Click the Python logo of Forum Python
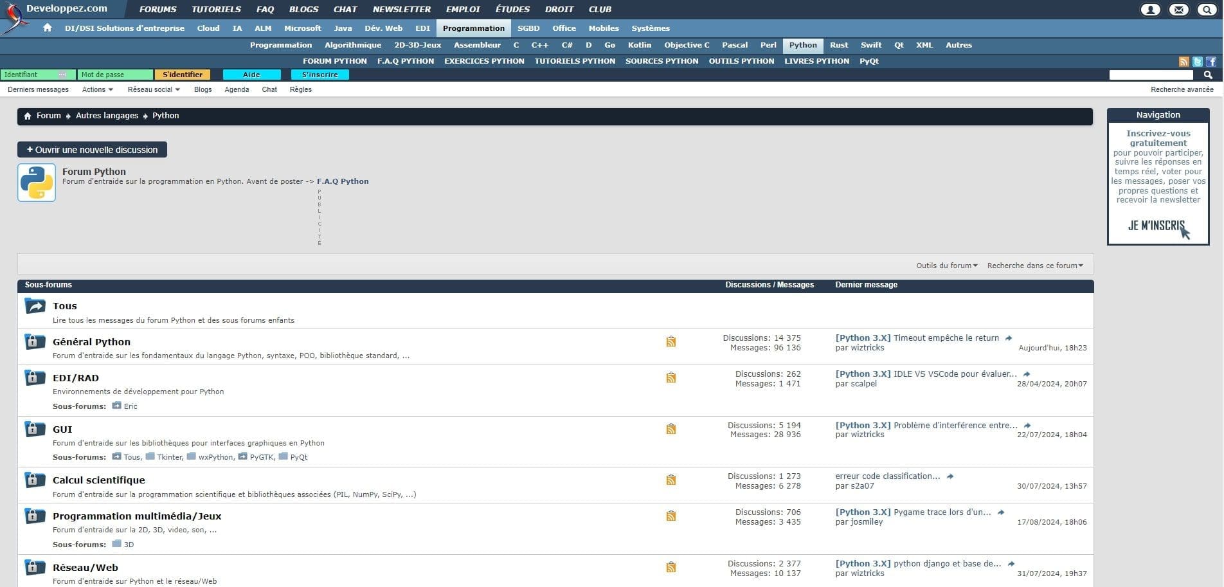Image resolution: width=1224 pixels, height=587 pixels. coord(37,182)
